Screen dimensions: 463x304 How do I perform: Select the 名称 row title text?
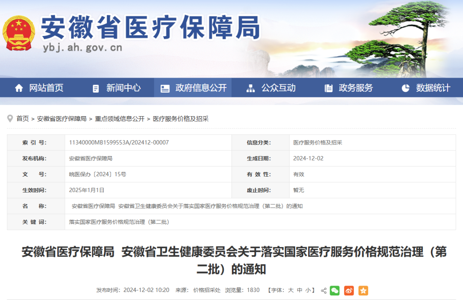[x=187, y=206]
